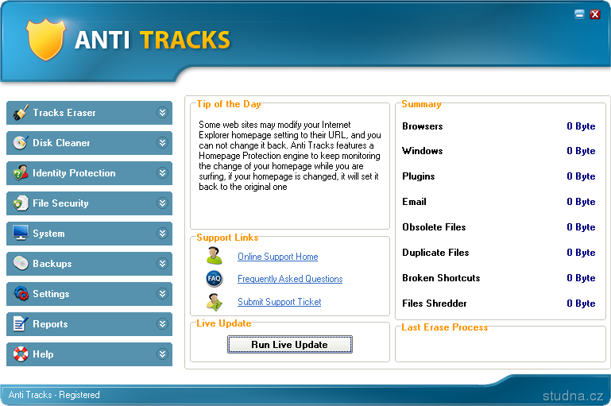611x406 pixels.
Task: Expand the Backups chevron
Action: tap(162, 264)
